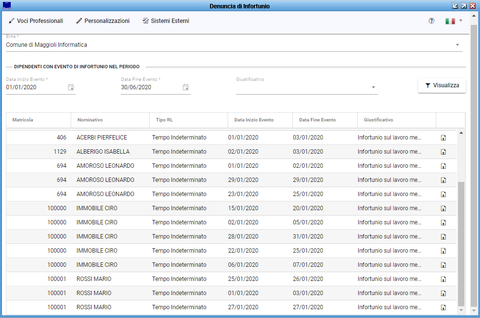Screen dimensions: 480x318
Task: Open the Voci Professionali menu
Action: pyautogui.click(x=36, y=21)
